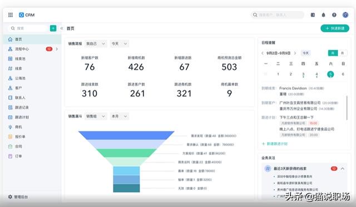Open the layout panel icon in header
The image size is (356, 207).
tap(313, 15)
